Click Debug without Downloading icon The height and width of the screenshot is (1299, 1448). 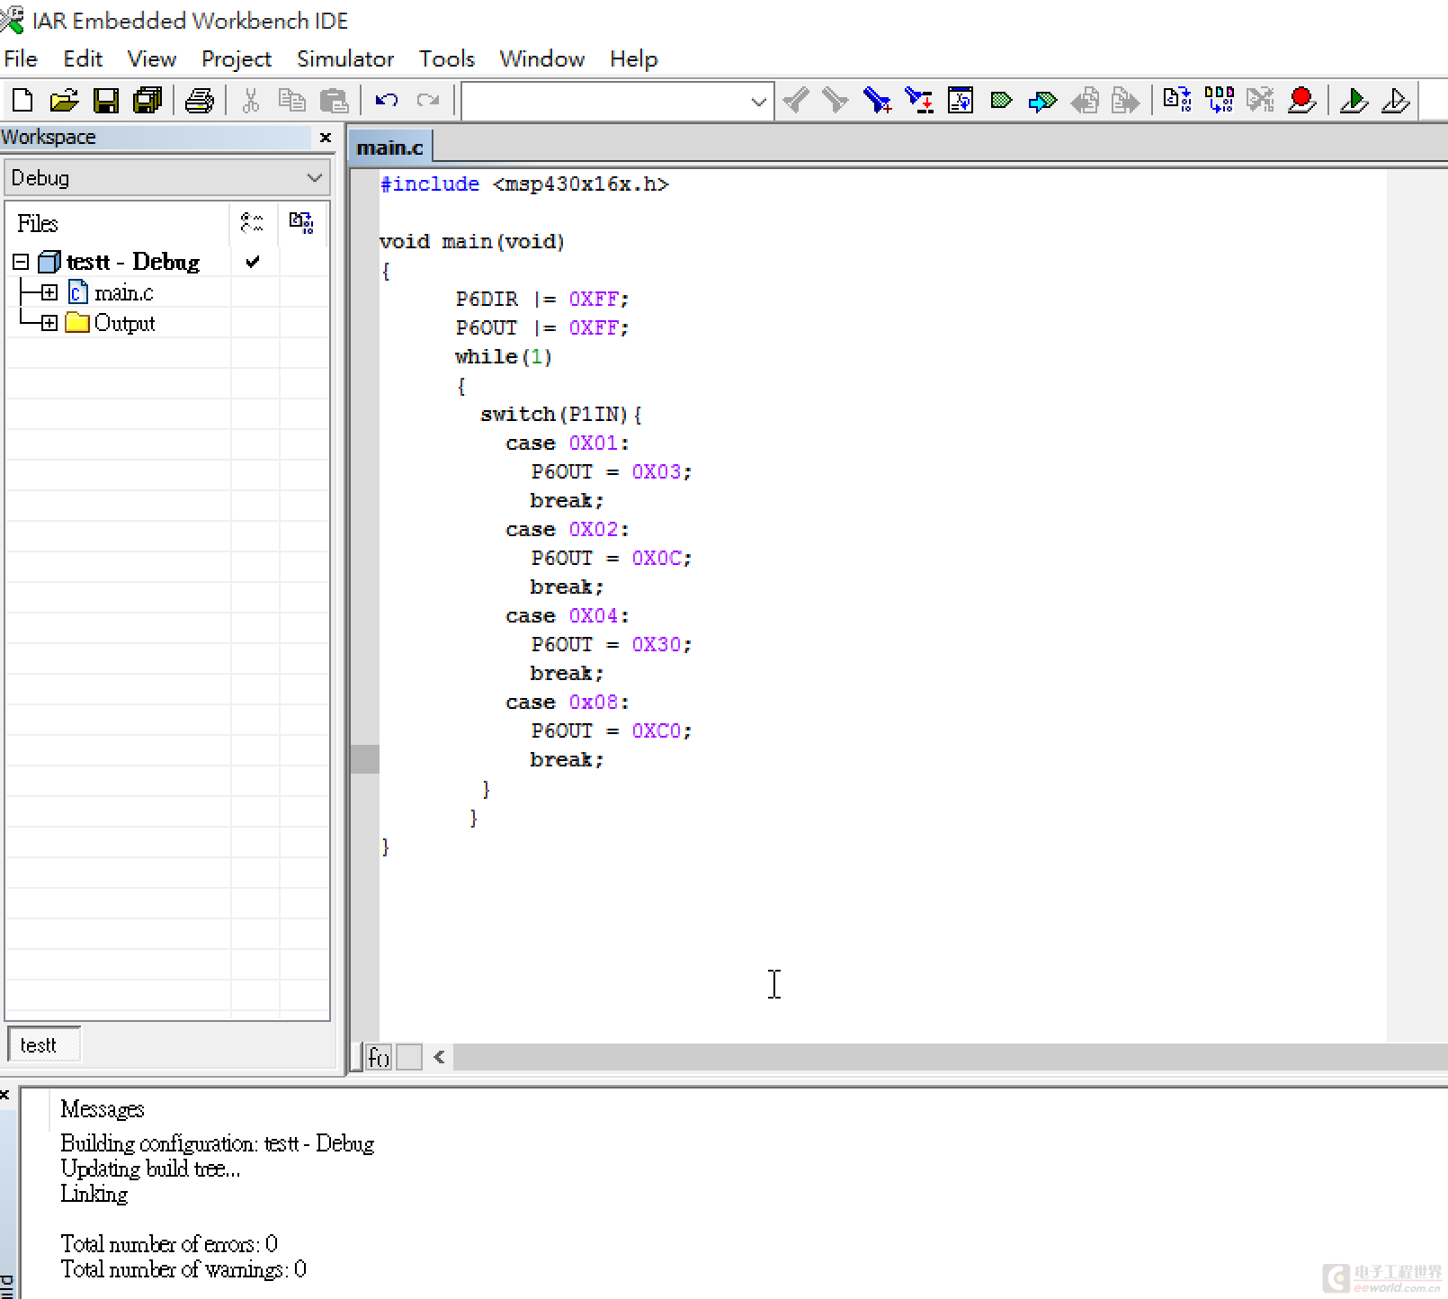[x=1395, y=100]
